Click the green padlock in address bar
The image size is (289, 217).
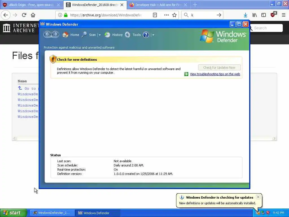(65, 15)
